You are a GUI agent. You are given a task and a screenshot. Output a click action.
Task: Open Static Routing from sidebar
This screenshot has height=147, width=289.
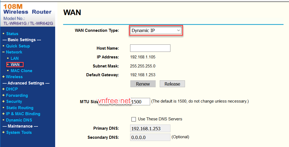pos(20,108)
